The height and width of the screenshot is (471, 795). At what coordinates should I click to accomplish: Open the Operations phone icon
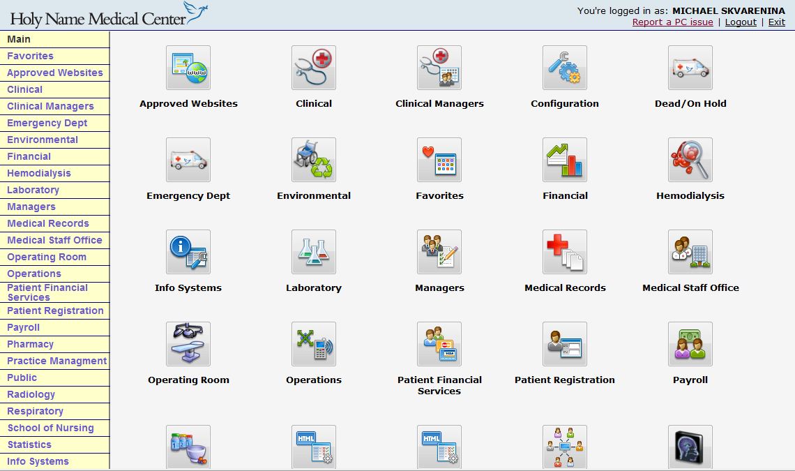314,344
